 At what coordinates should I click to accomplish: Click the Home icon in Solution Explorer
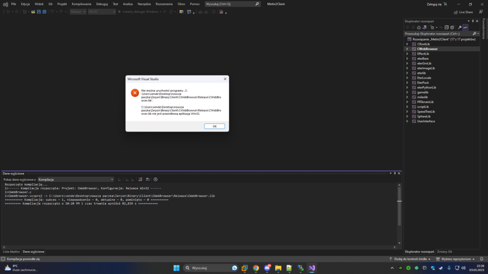click(419, 27)
